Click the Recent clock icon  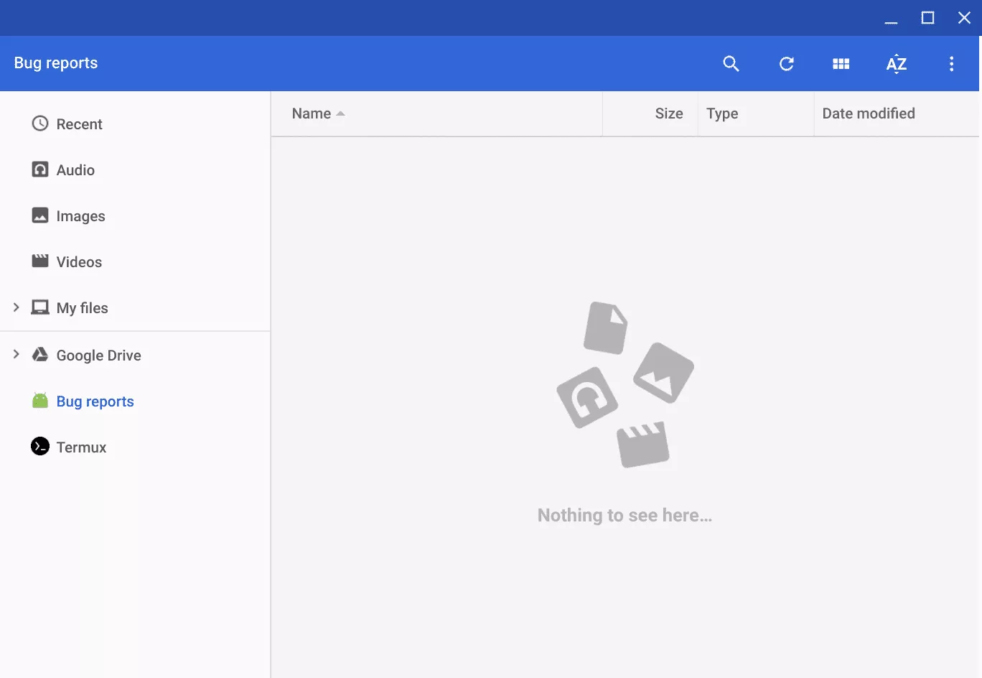pyautogui.click(x=40, y=124)
